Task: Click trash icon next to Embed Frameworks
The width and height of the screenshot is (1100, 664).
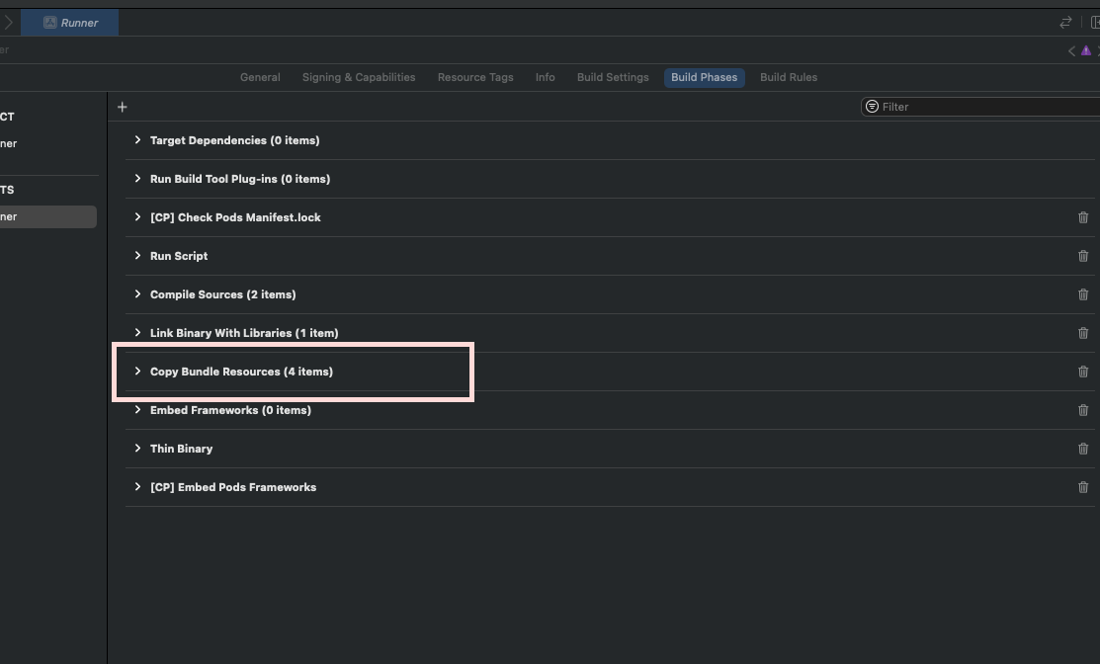Action: point(1082,409)
